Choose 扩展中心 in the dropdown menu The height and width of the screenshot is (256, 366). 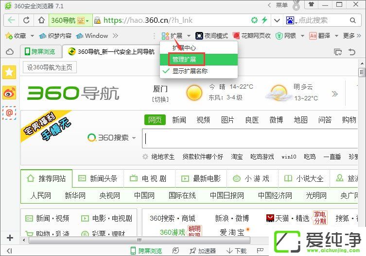pos(184,48)
